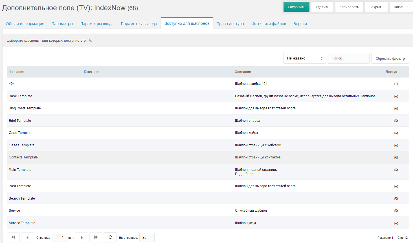Toggle access for Post Template
The width and height of the screenshot is (413, 243).
(396, 186)
